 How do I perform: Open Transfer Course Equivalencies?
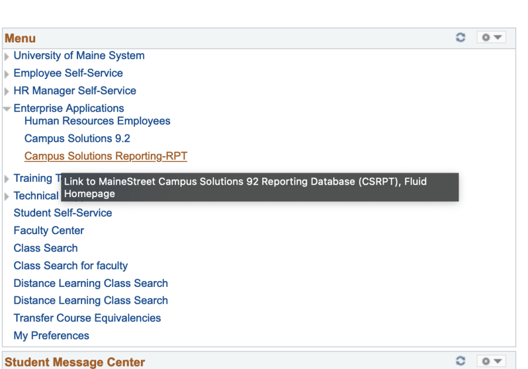(x=87, y=318)
